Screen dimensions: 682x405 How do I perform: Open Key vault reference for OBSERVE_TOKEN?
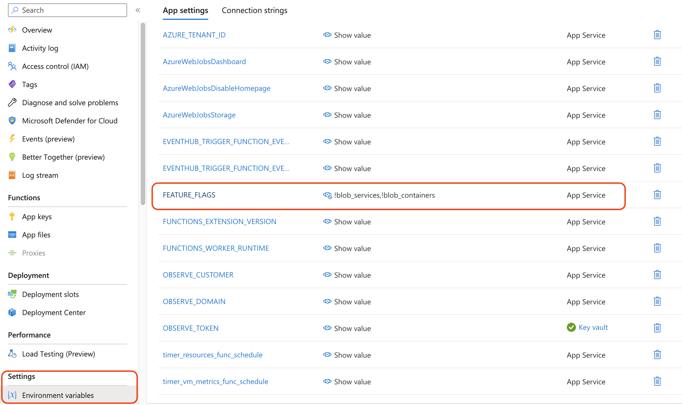[x=593, y=328]
